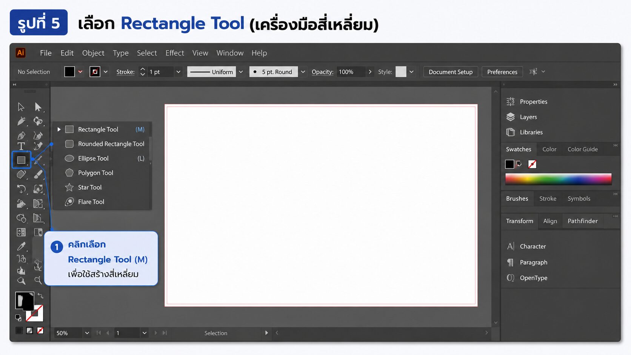Screen dimensions: 631x355
Task: Click the Adobe Illustrator Ai logo
Action: [21, 53]
